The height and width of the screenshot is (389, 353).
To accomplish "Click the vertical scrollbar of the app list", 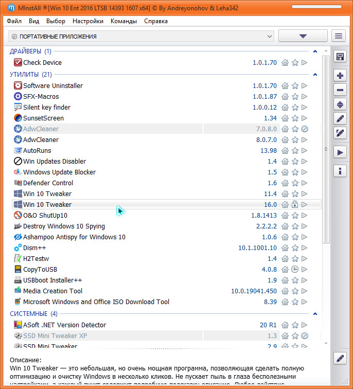I will click(x=325, y=149).
